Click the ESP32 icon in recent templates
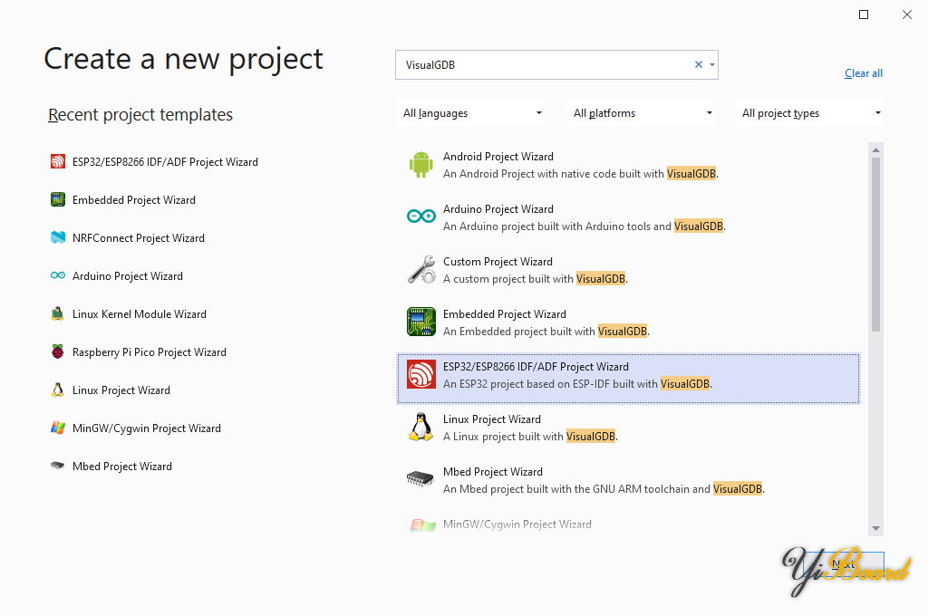 point(57,161)
